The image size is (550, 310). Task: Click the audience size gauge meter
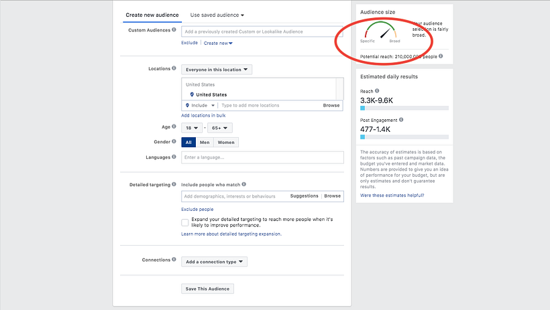click(x=380, y=30)
